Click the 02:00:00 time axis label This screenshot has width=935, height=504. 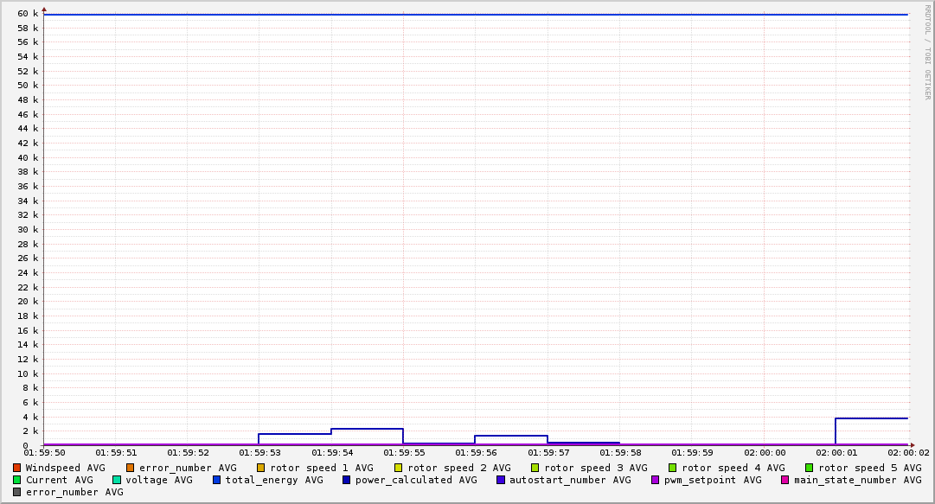(765, 453)
